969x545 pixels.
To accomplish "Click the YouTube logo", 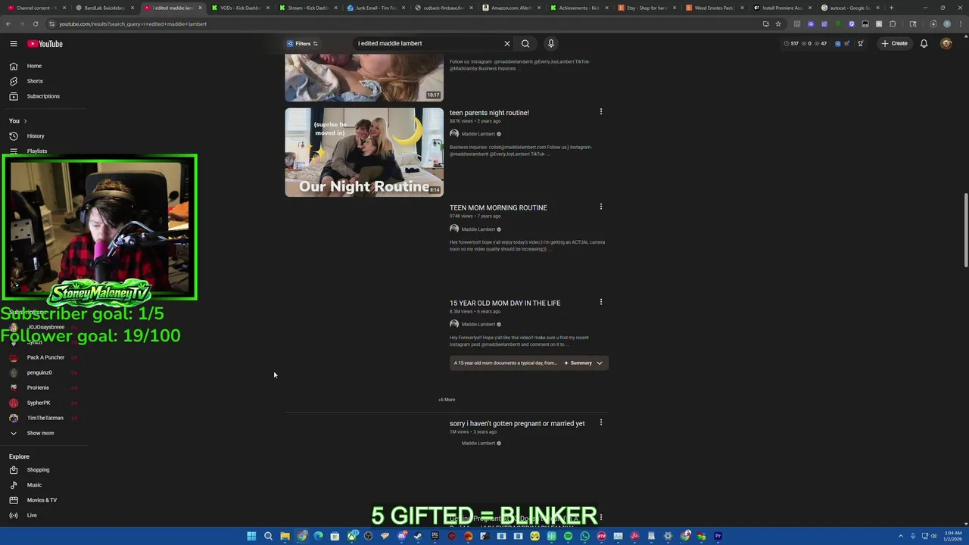I will point(45,43).
